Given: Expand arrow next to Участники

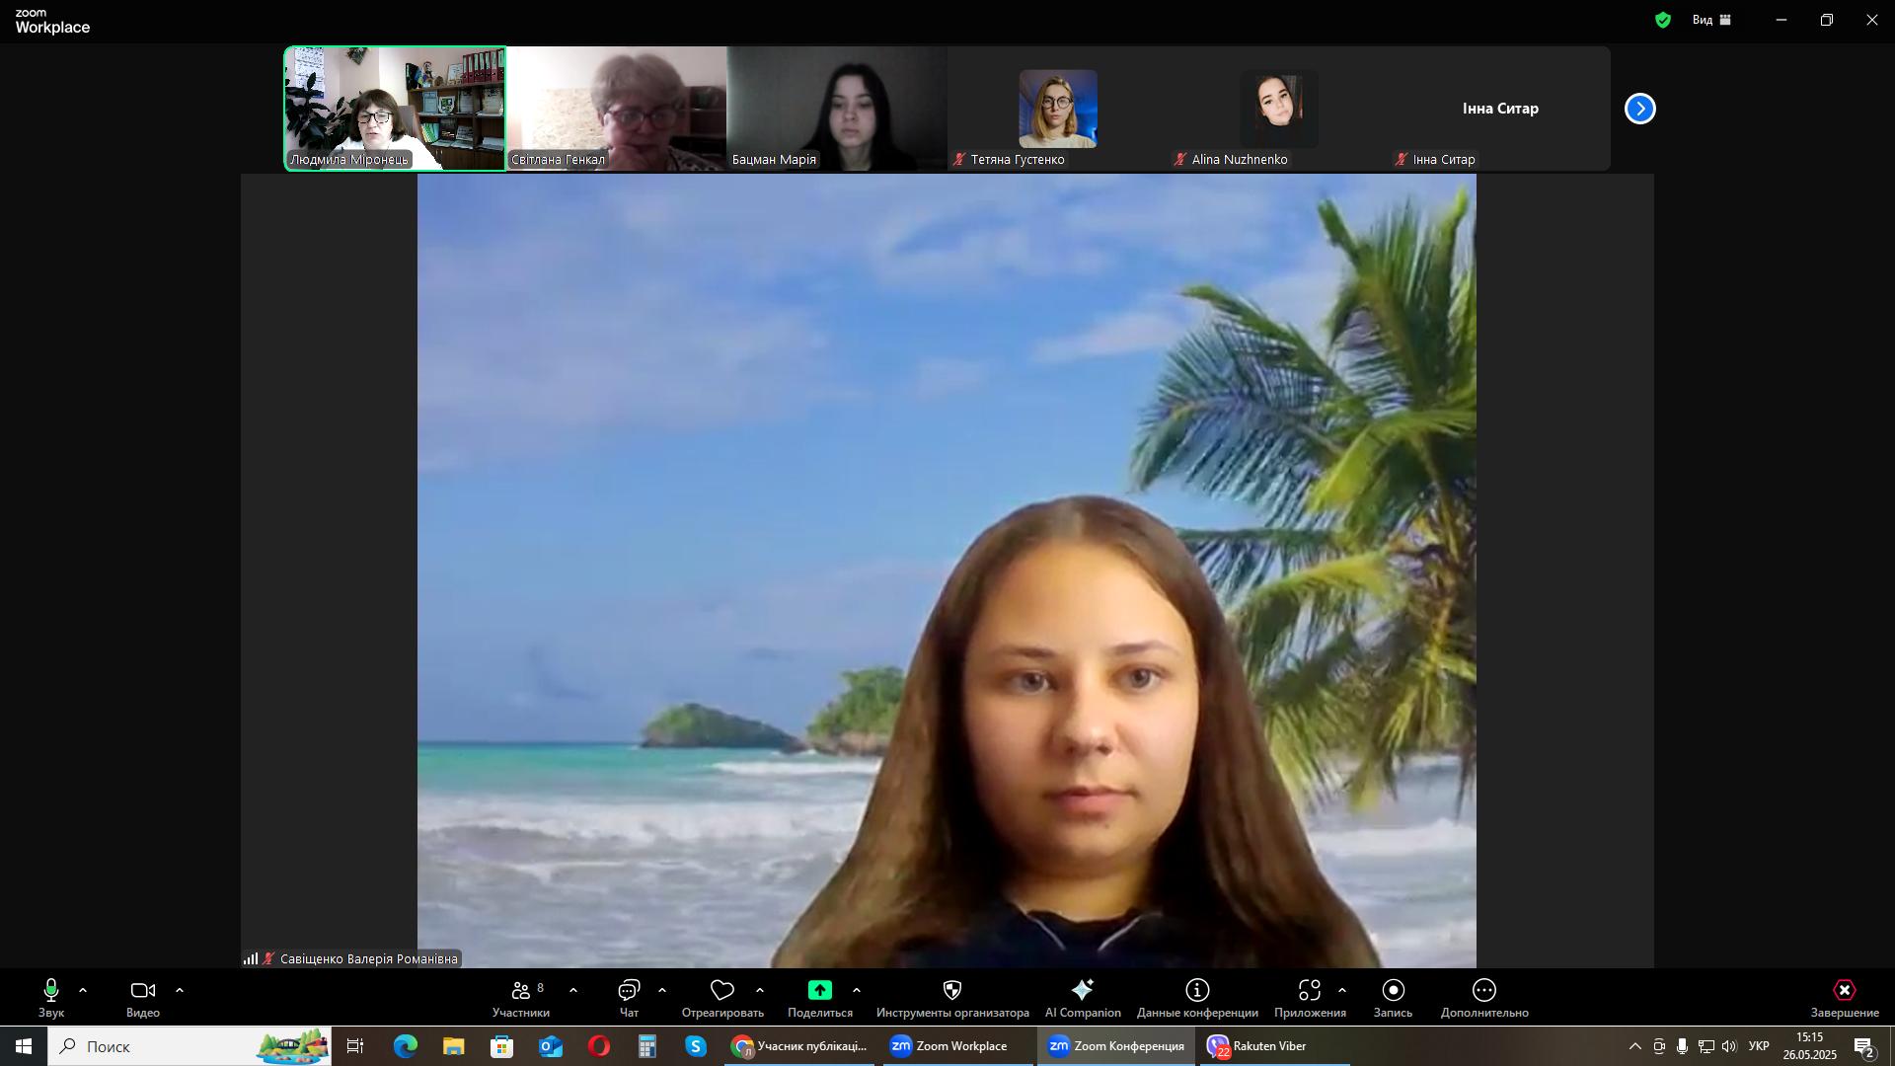Looking at the screenshot, I should (573, 990).
